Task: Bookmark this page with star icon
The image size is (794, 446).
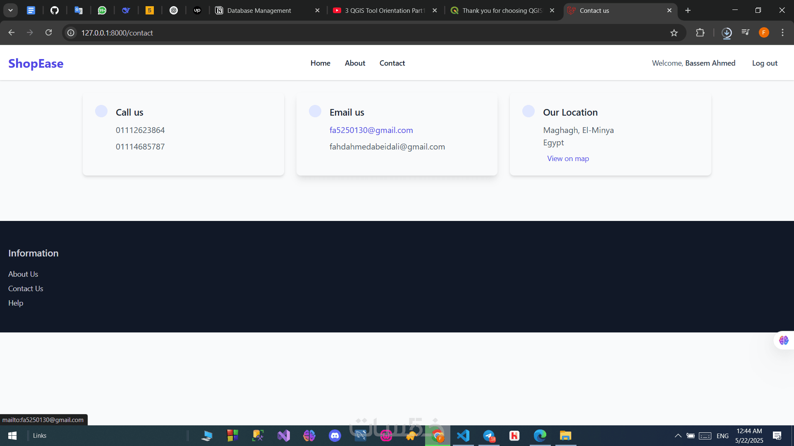Action: (x=674, y=33)
